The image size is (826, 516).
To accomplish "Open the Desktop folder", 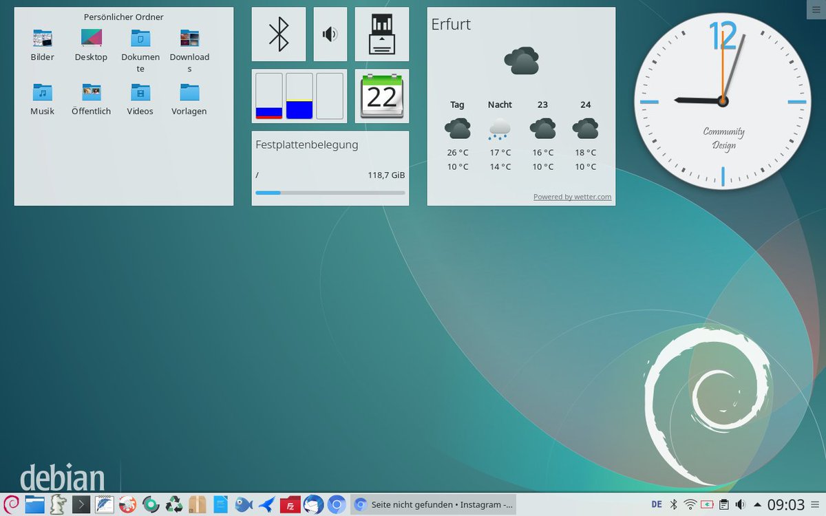I will coord(91,45).
